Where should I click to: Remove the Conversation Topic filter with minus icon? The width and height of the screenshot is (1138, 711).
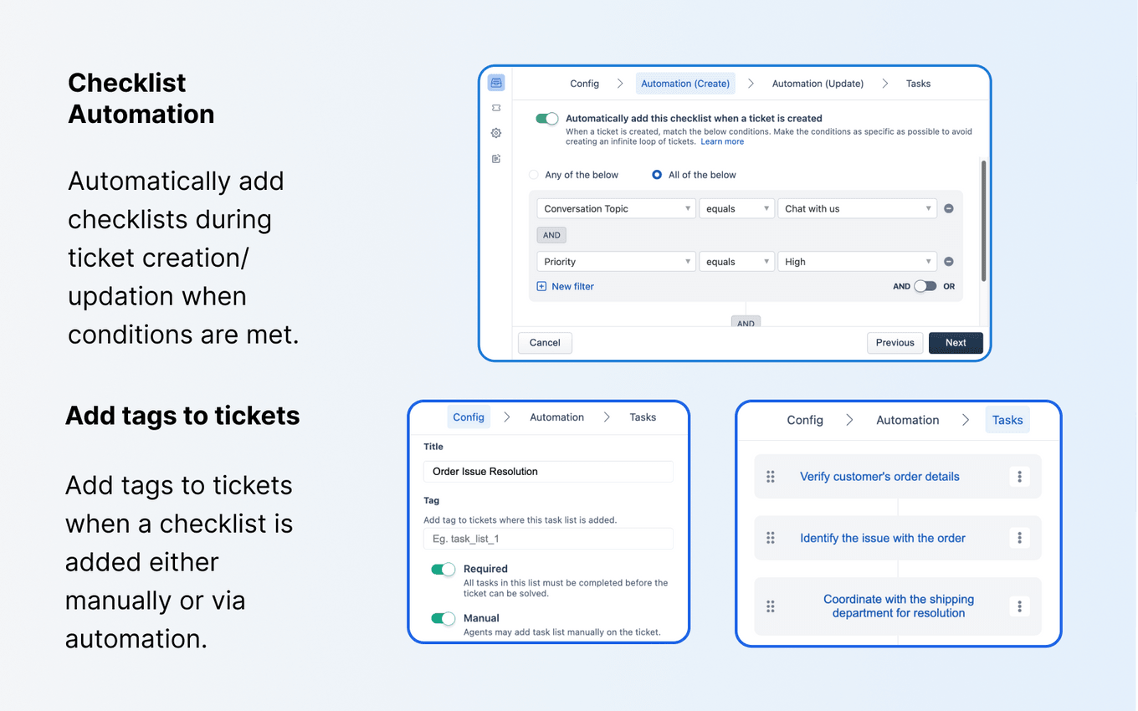pos(949,208)
